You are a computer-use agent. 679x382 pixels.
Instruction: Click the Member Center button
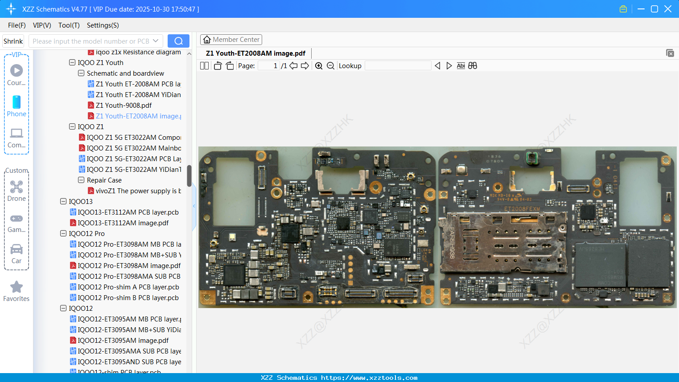pyautogui.click(x=231, y=40)
